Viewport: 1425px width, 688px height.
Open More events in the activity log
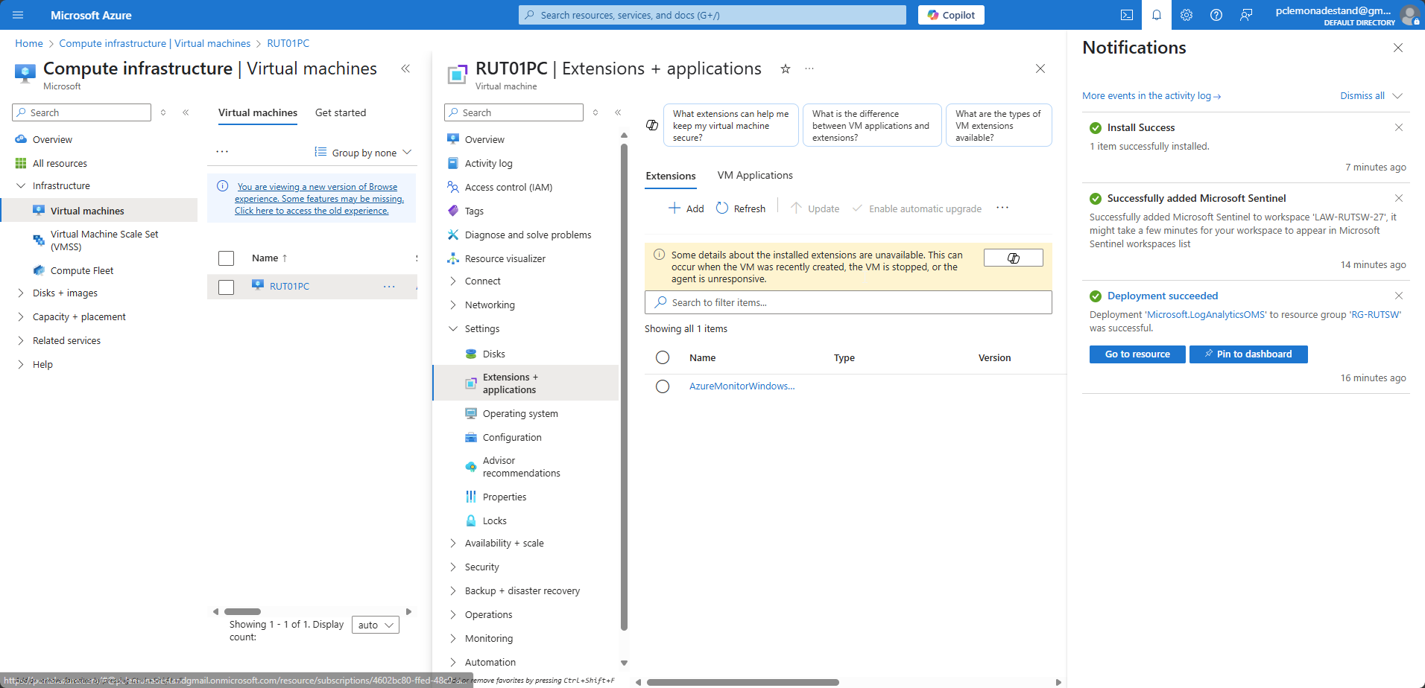point(1151,95)
